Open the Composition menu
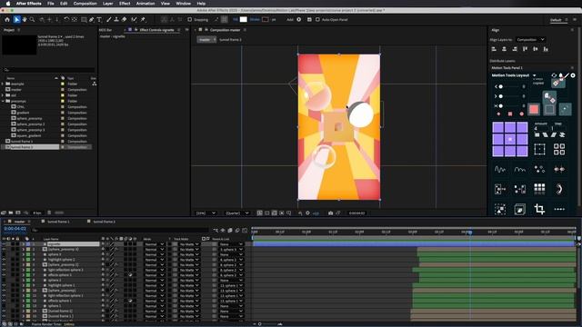Image resolution: width=582 pixels, height=327 pixels. point(85,4)
